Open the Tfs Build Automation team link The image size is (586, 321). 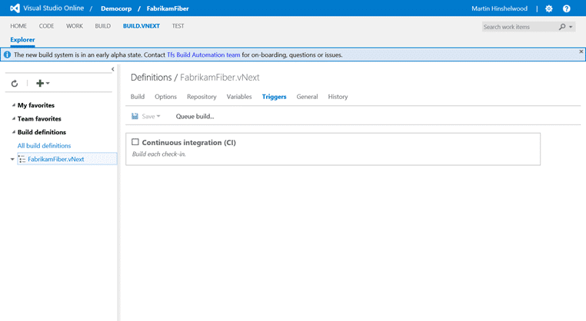pyautogui.click(x=203, y=55)
